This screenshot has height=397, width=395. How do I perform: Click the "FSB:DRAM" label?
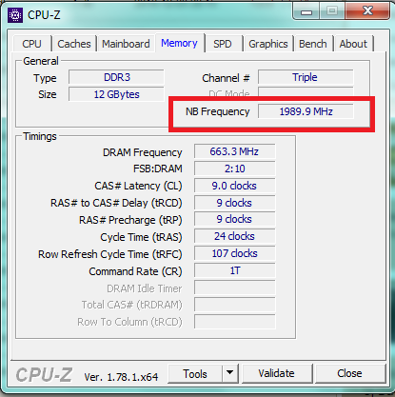158,169
